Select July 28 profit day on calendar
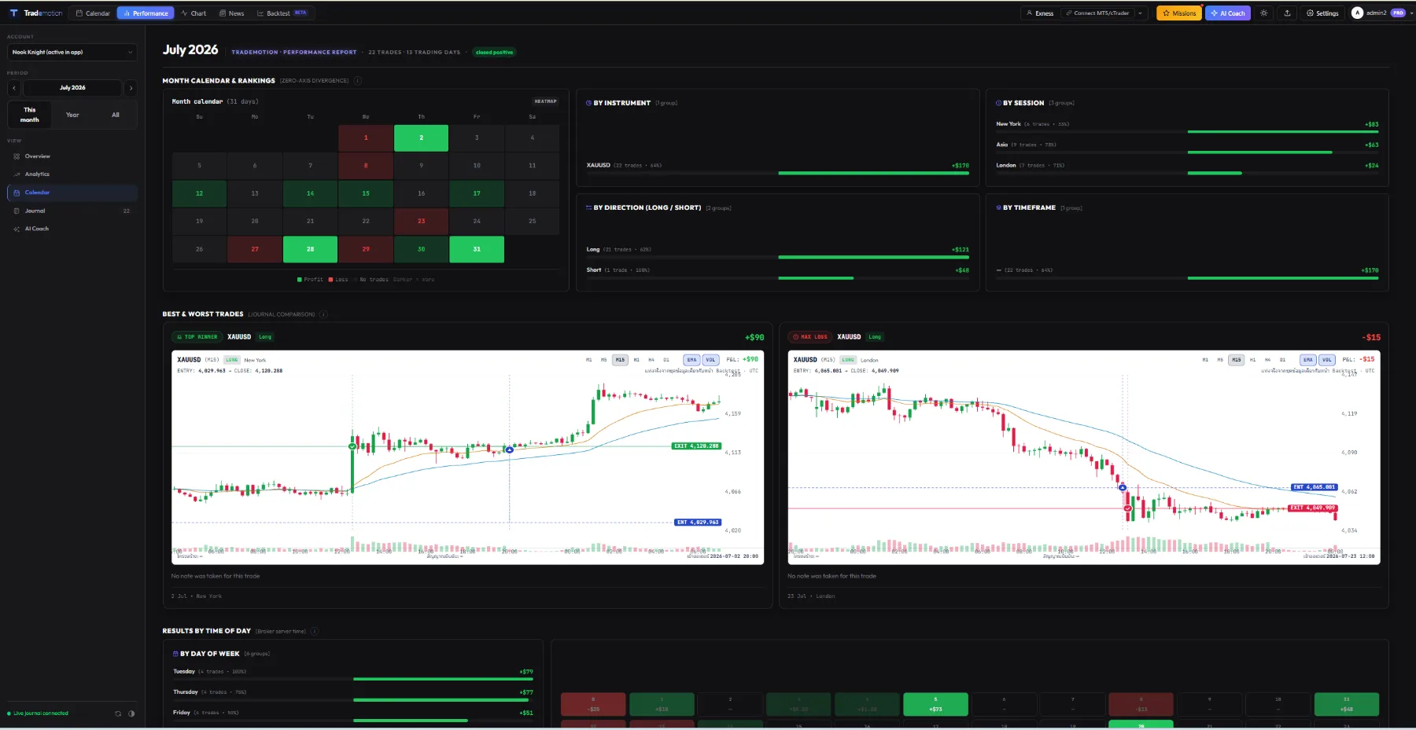Screen dimensions: 1416x730 click(x=310, y=249)
